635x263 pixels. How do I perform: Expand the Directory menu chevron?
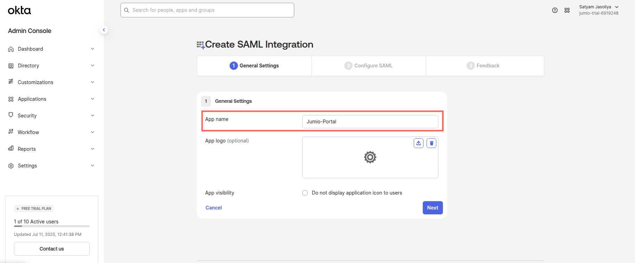(x=92, y=66)
